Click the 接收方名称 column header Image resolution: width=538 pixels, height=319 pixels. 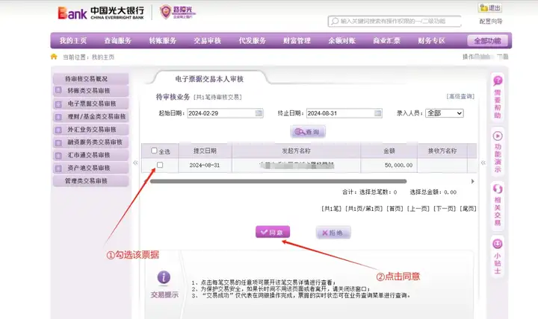click(x=442, y=151)
